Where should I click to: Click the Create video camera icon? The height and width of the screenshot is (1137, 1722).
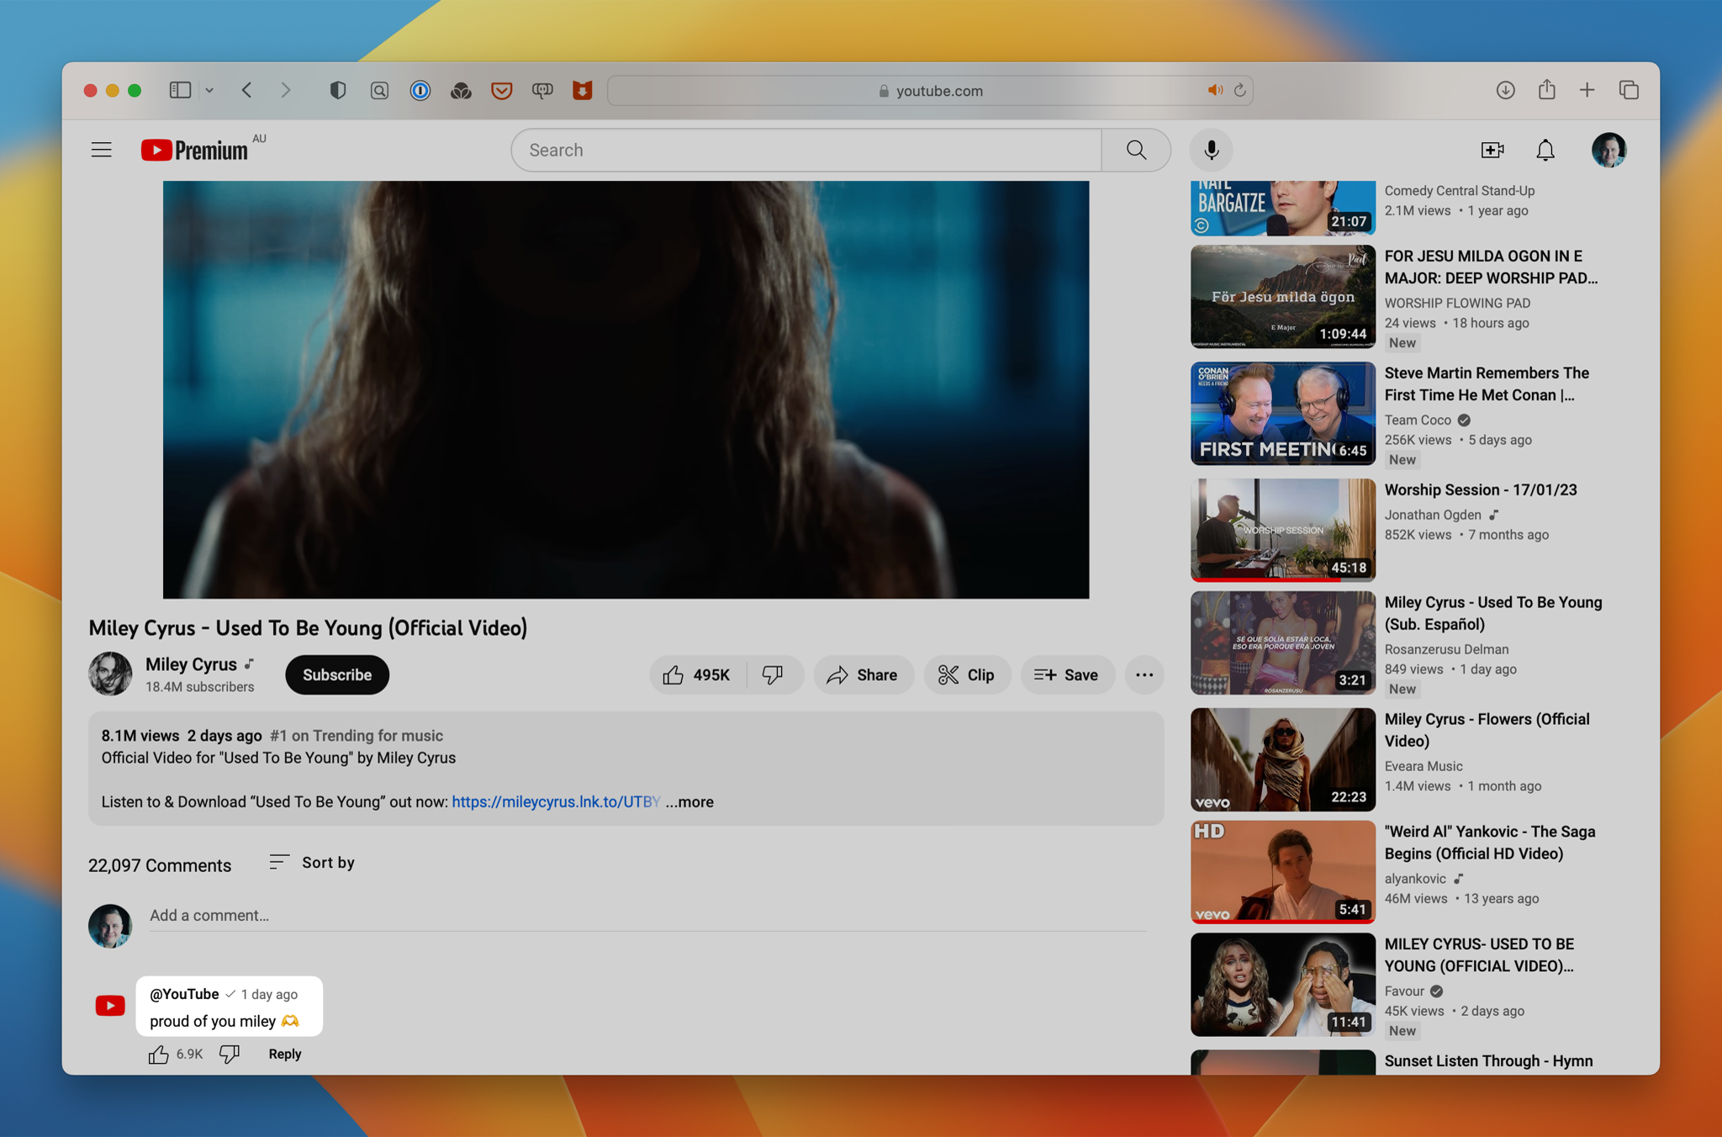point(1492,150)
